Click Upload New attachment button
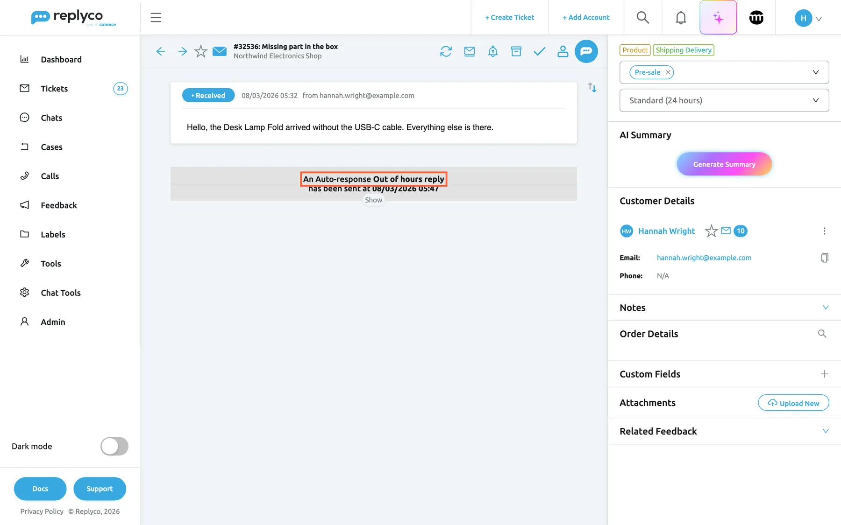The width and height of the screenshot is (841, 525). point(793,403)
